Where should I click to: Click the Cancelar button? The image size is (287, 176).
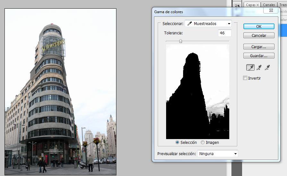tap(259, 35)
